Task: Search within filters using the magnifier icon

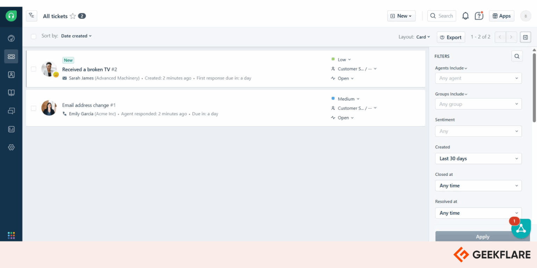Action: tap(517, 56)
